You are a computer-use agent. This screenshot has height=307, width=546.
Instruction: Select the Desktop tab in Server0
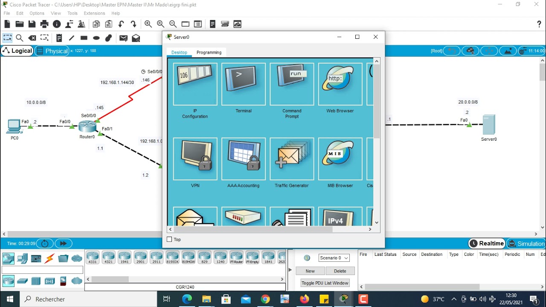click(179, 52)
